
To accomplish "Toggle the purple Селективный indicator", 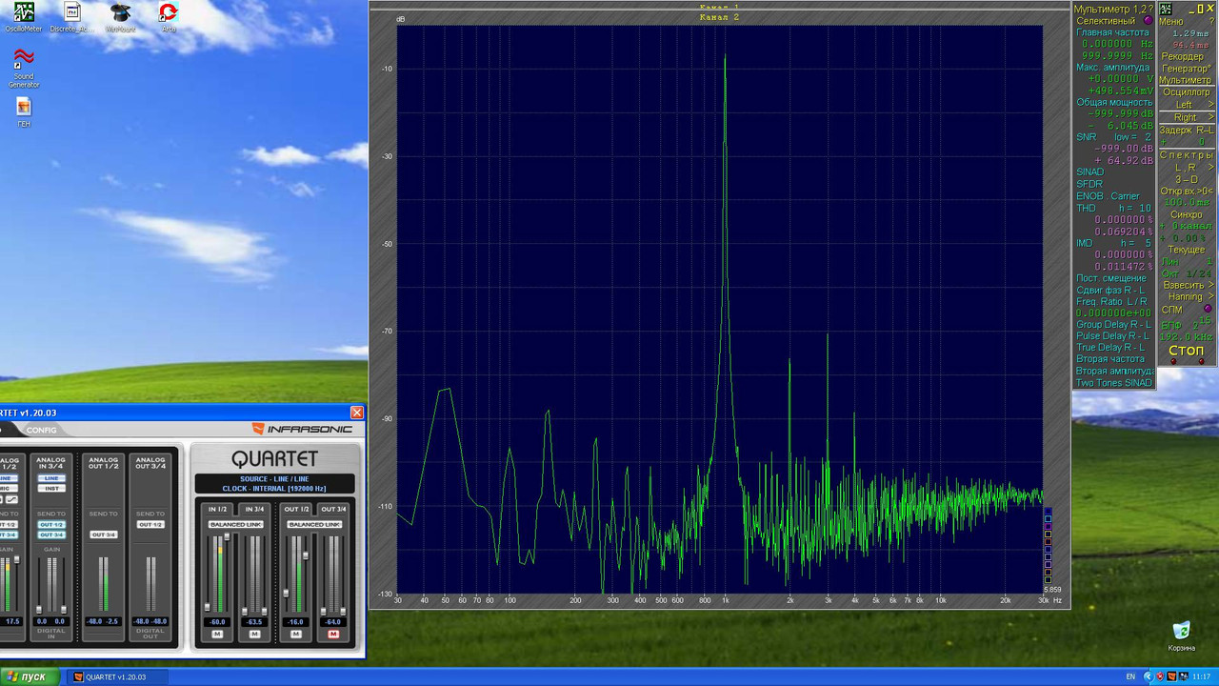I will point(1148,21).
